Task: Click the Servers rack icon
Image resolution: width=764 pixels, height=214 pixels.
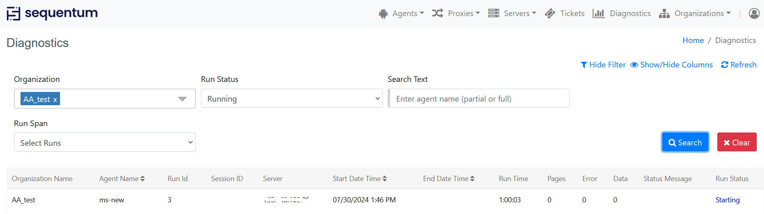Action: pyautogui.click(x=494, y=13)
